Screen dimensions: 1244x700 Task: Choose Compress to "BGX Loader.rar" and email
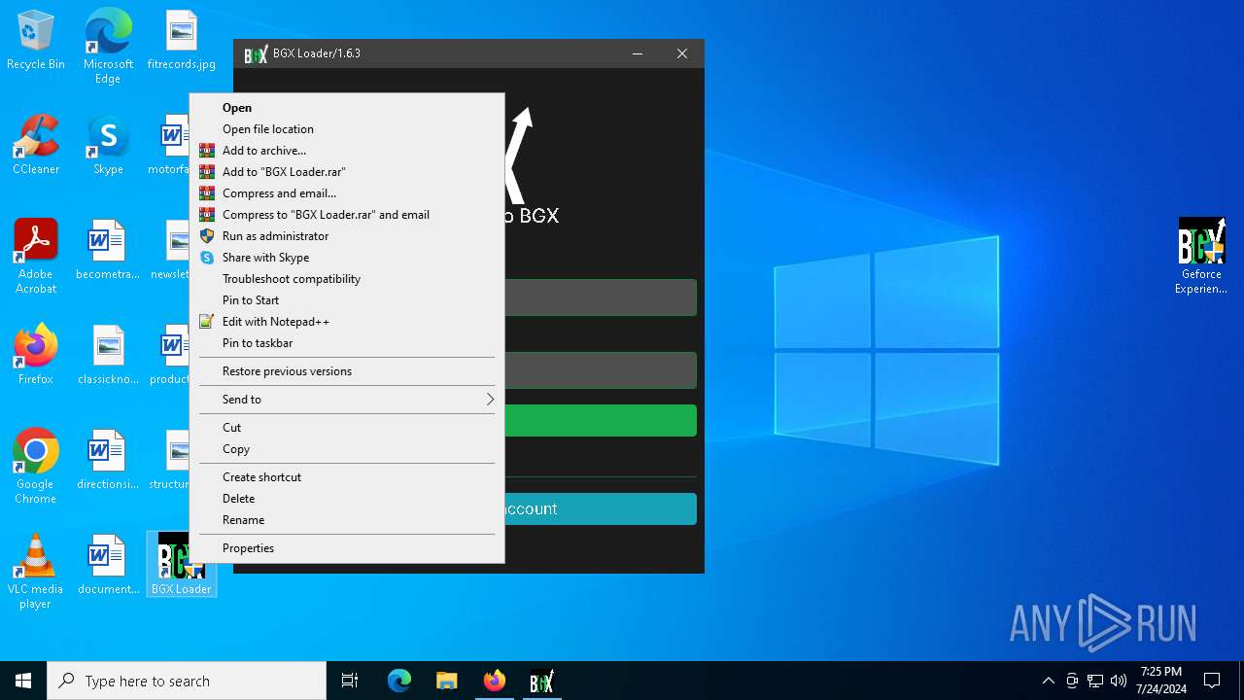pyautogui.click(x=347, y=215)
